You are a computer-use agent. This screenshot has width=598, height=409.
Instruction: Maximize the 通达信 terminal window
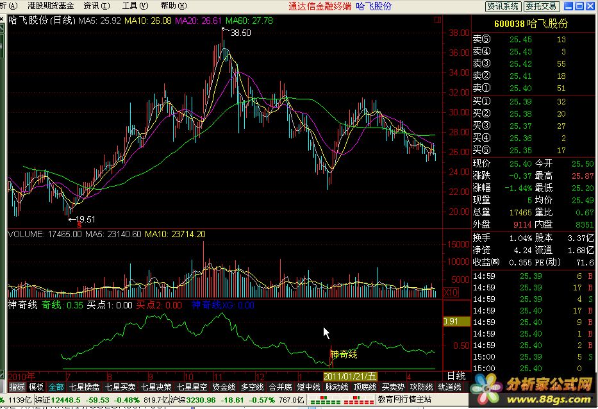(x=579, y=6)
